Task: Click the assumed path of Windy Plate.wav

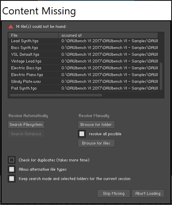Action: (109, 82)
